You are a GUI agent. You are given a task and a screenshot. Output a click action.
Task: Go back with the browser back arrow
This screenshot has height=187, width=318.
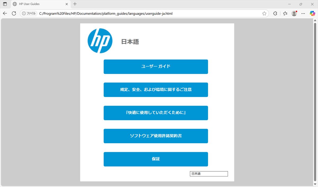point(5,13)
